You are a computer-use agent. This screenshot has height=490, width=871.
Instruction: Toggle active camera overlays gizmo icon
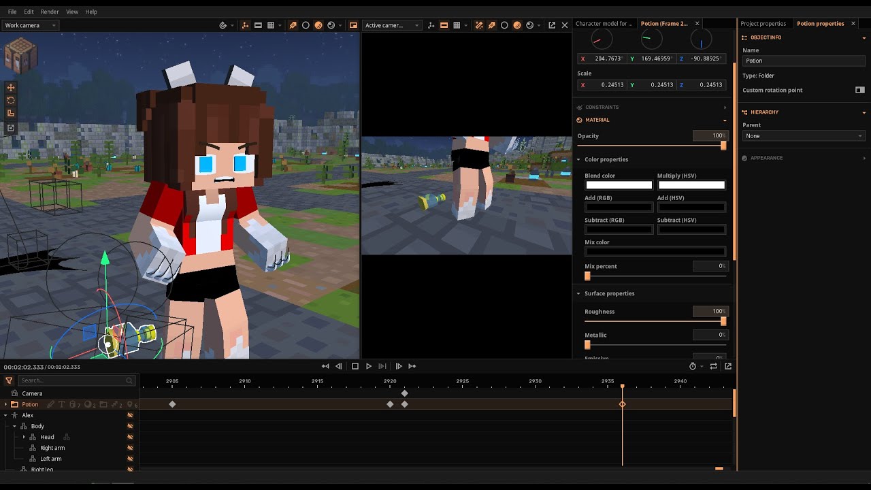(x=431, y=25)
